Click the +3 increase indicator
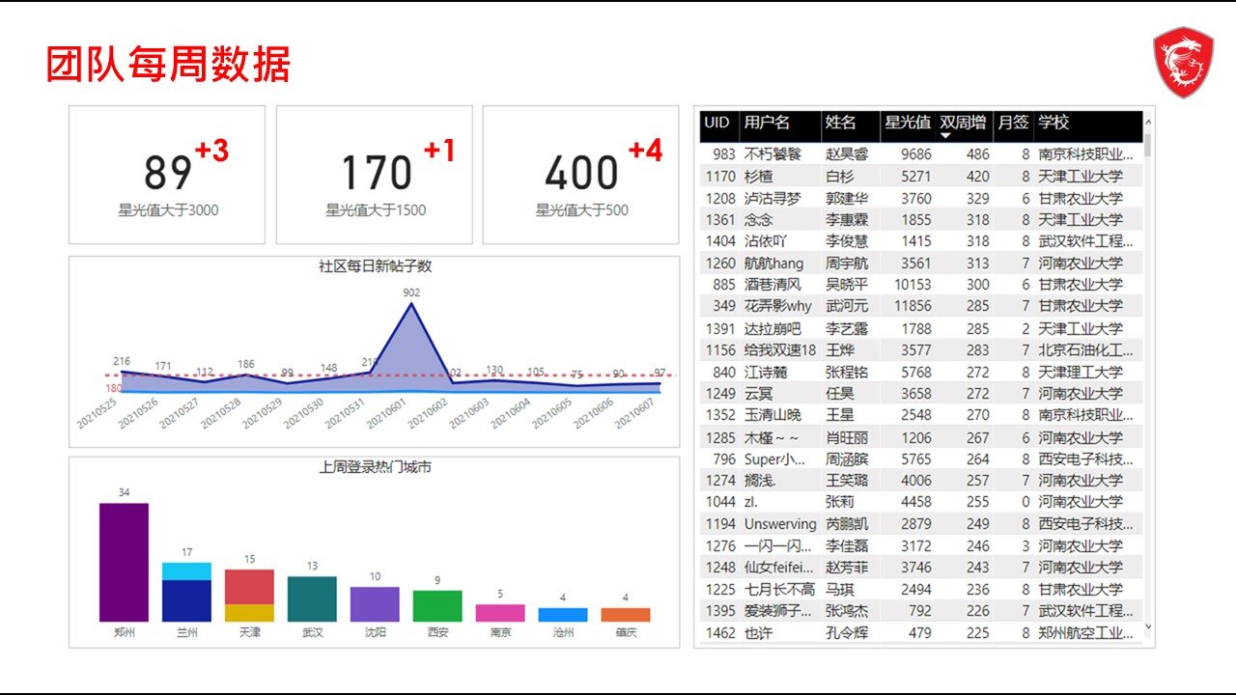Image resolution: width=1236 pixels, height=695 pixels. pyautogui.click(x=211, y=152)
